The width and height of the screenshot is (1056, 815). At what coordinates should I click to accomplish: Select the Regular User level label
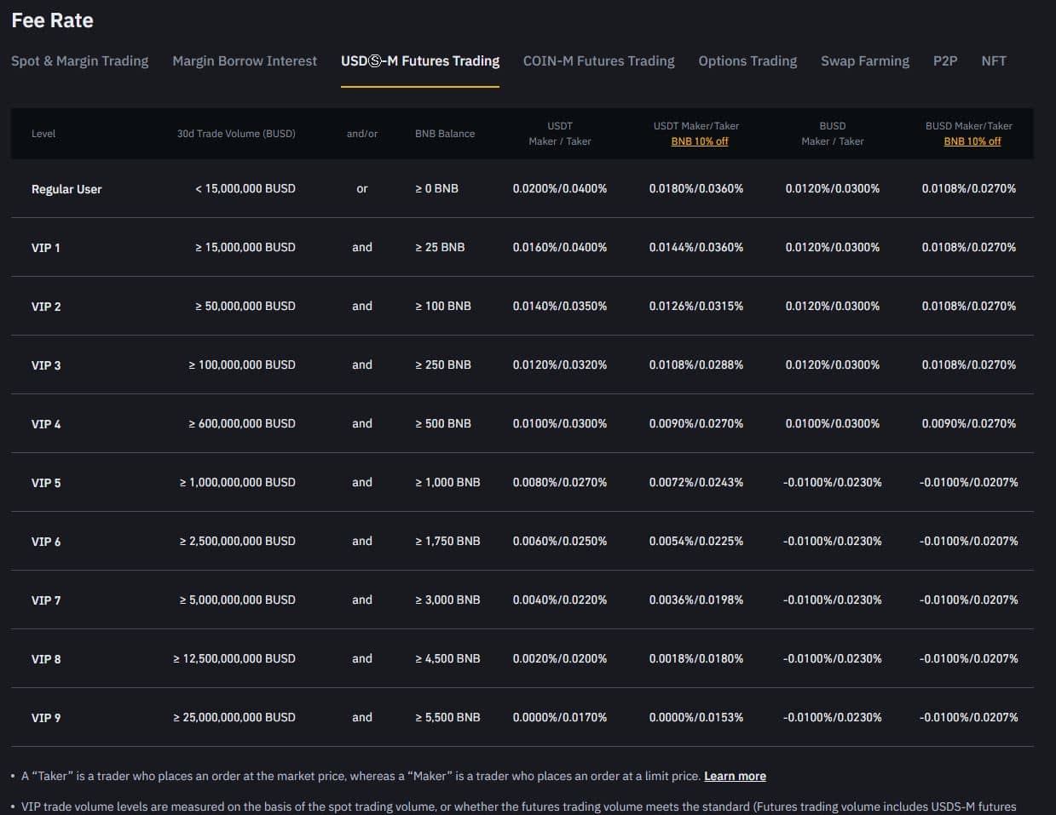[66, 189]
